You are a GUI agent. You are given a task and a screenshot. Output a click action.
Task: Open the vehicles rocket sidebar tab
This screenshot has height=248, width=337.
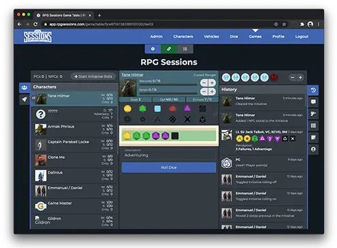tap(25, 99)
